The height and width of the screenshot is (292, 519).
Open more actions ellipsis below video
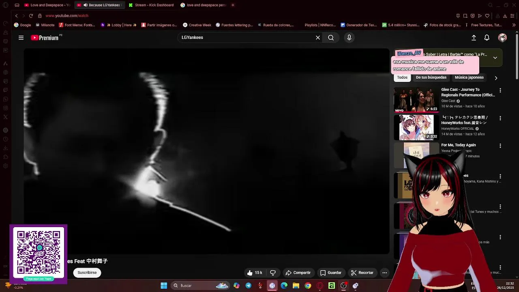384,273
